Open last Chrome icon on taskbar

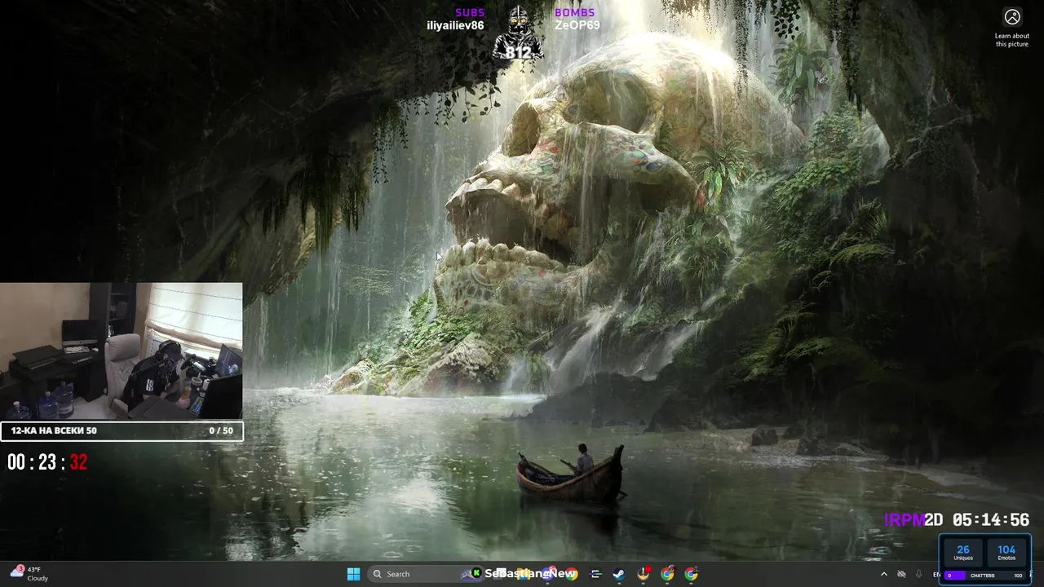[691, 574]
